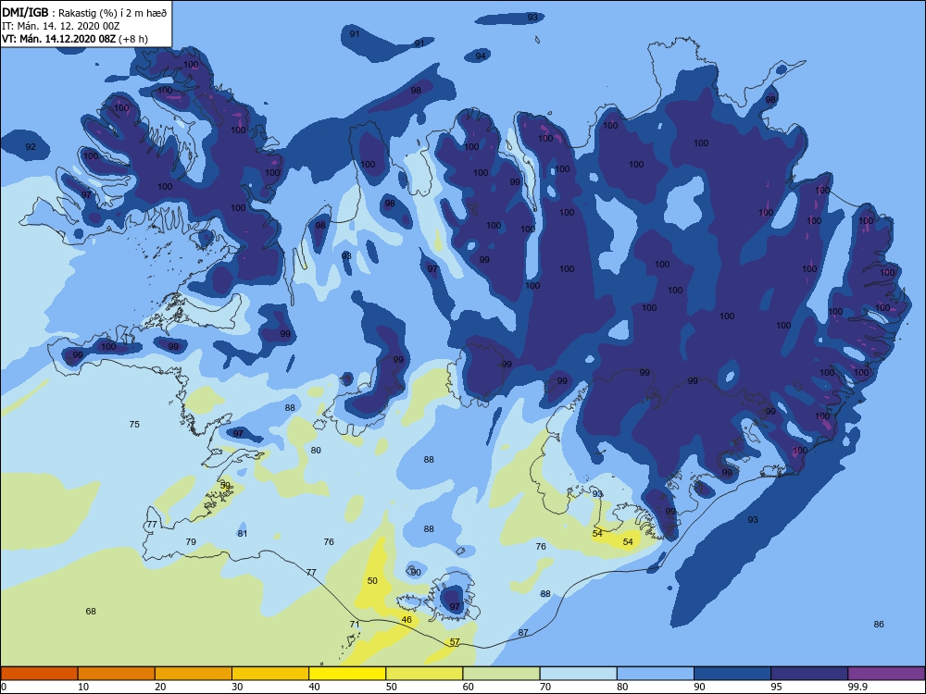The image size is (926, 694).
Task: Pick the navy 95–99.9 legend swatch
Action: tap(809, 674)
